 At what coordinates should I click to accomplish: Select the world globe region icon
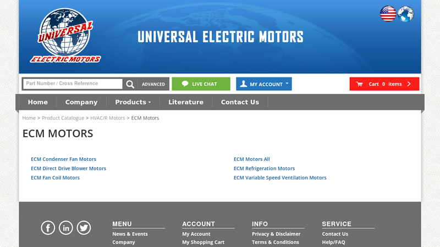tap(405, 14)
